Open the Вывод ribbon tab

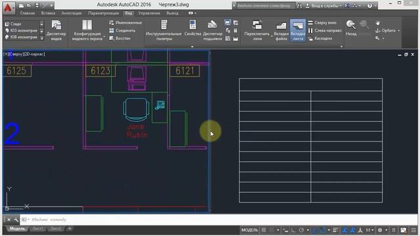172,13
